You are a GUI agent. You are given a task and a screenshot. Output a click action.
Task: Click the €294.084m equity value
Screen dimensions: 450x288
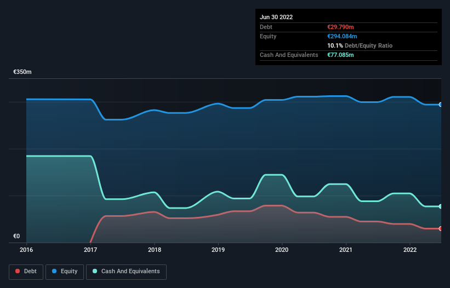coord(342,36)
